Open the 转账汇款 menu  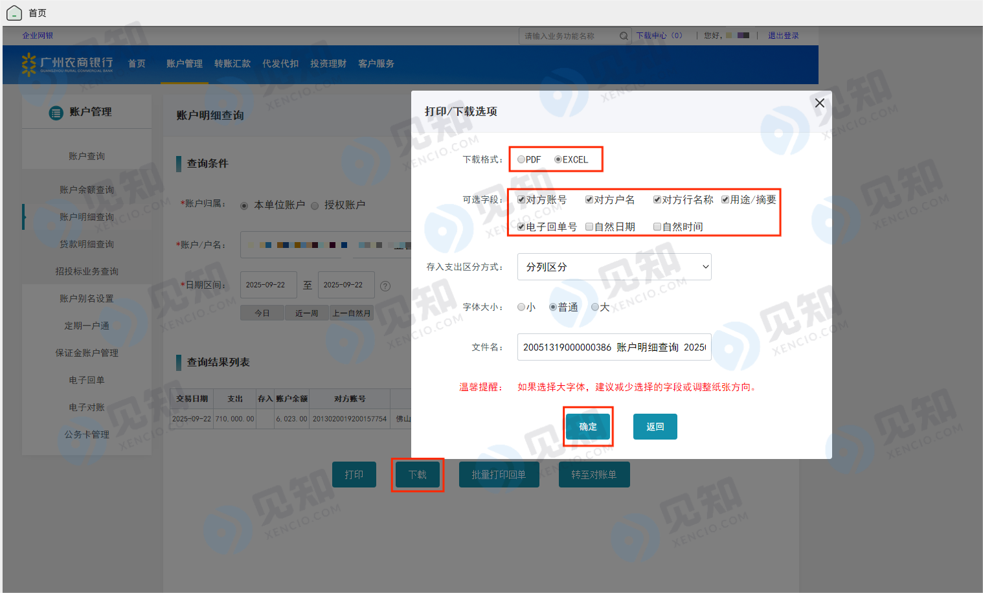click(232, 63)
